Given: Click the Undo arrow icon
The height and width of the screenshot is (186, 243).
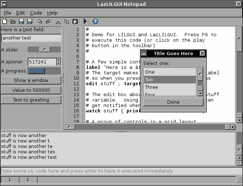Looking at the screenshot, I should [x=40, y=22].
